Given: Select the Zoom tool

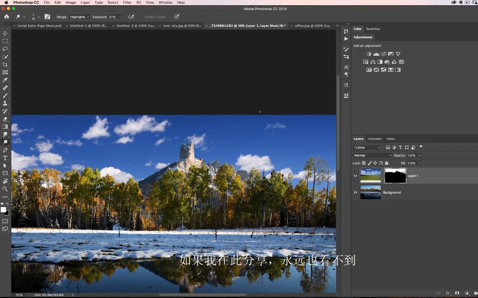Looking at the screenshot, I should click(5, 189).
